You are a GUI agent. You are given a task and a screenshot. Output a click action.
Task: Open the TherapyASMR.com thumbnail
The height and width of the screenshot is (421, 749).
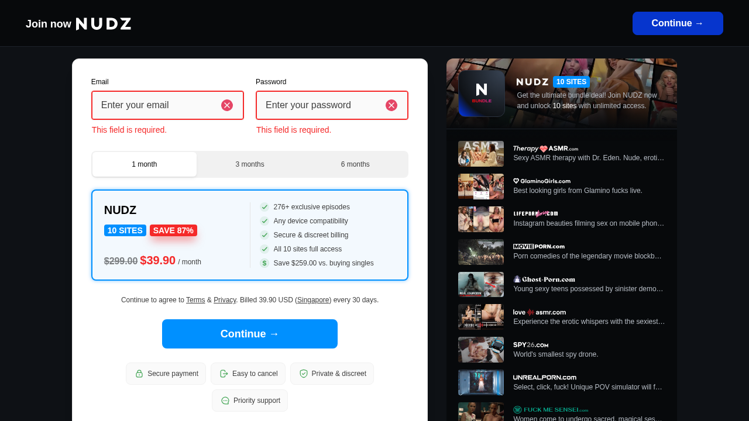pos(481,154)
